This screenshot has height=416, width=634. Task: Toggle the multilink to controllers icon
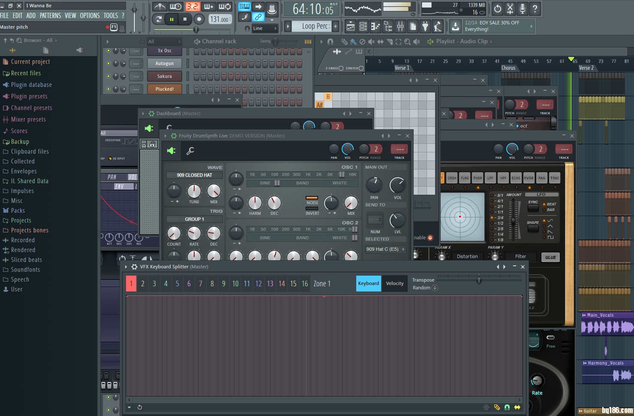[x=258, y=17]
